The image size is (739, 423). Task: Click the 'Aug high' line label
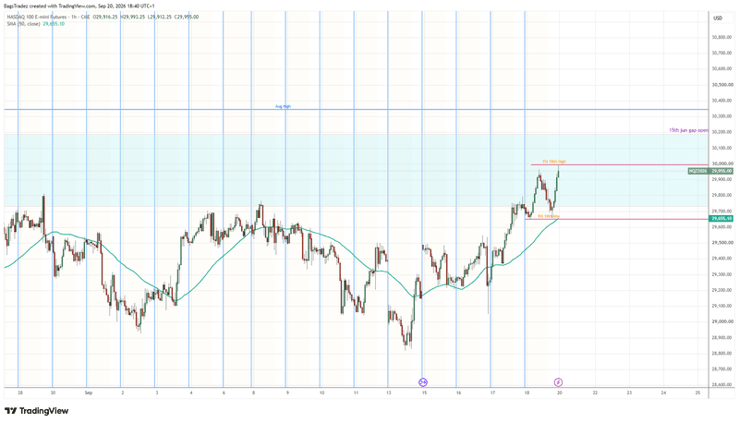pyautogui.click(x=283, y=106)
